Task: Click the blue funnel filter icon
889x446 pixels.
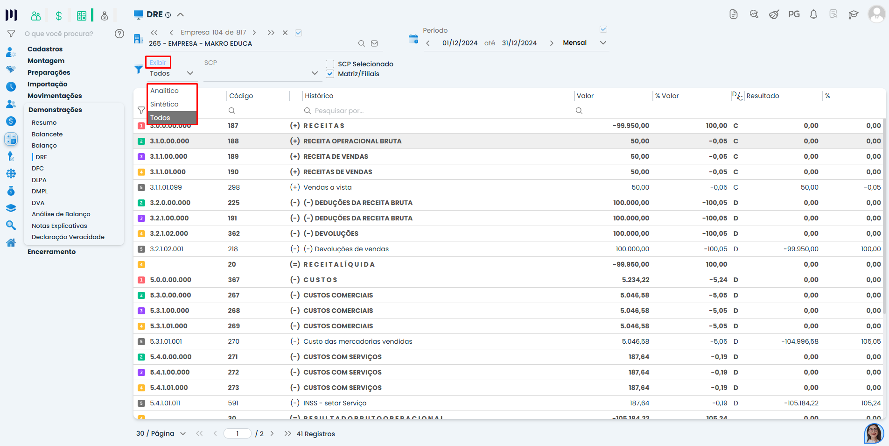Action: (139, 70)
